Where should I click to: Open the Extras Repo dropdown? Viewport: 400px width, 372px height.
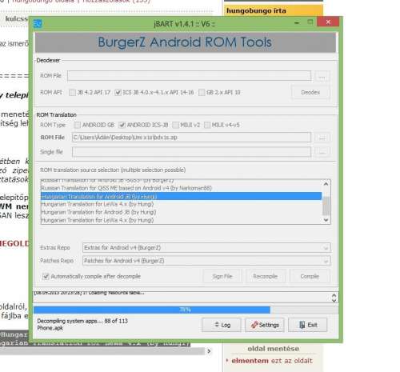(206, 248)
